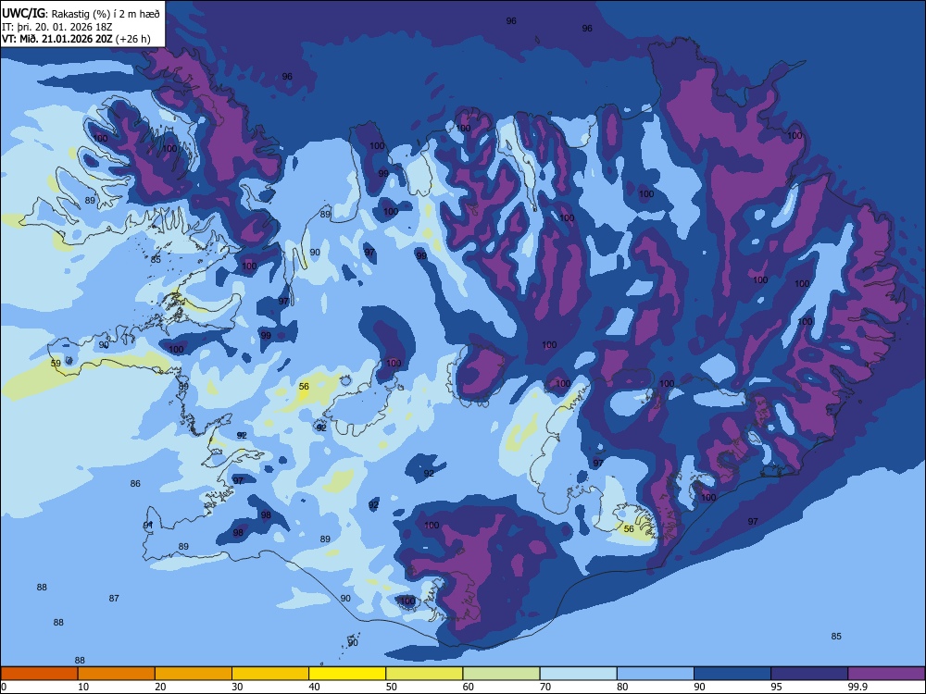This screenshot has height=694, width=926.
Task: Click the '50' tick label on the color bar
Action: click(391, 687)
